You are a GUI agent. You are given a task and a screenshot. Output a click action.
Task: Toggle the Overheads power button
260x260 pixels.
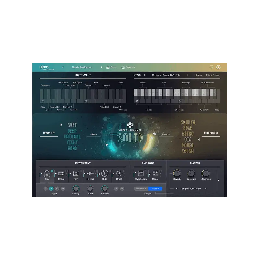[x=146, y=171]
